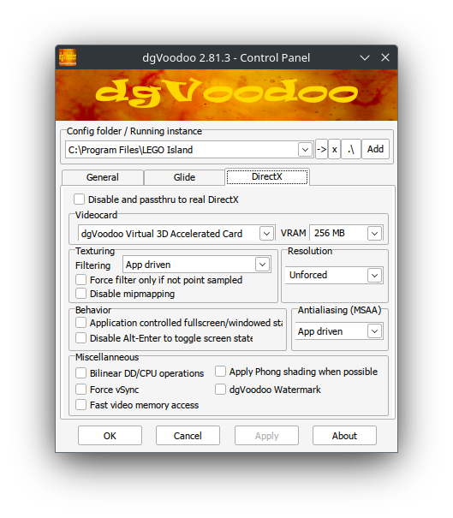Click the window's title bar chevron button
This screenshot has height=518, width=453.
[x=365, y=58]
